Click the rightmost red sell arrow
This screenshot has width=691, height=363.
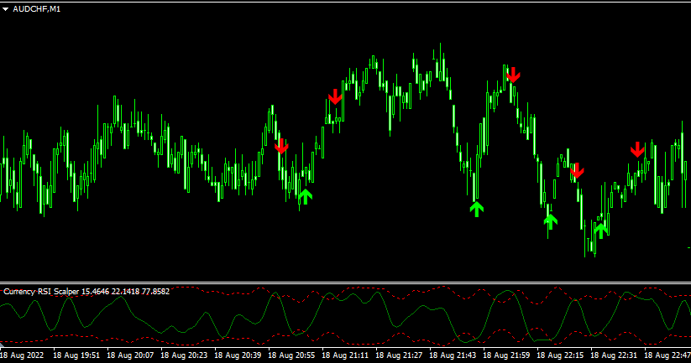tap(638, 150)
